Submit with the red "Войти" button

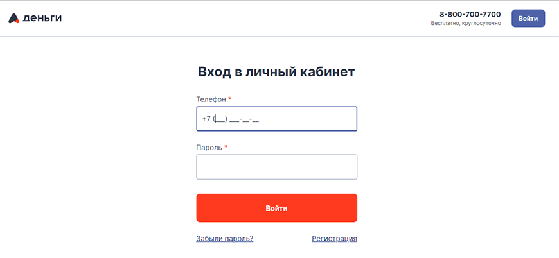coord(276,208)
